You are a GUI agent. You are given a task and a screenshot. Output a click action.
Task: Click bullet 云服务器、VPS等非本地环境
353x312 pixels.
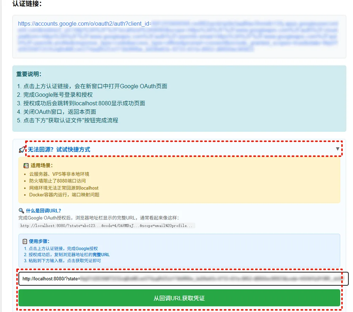[x=59, y=174]
